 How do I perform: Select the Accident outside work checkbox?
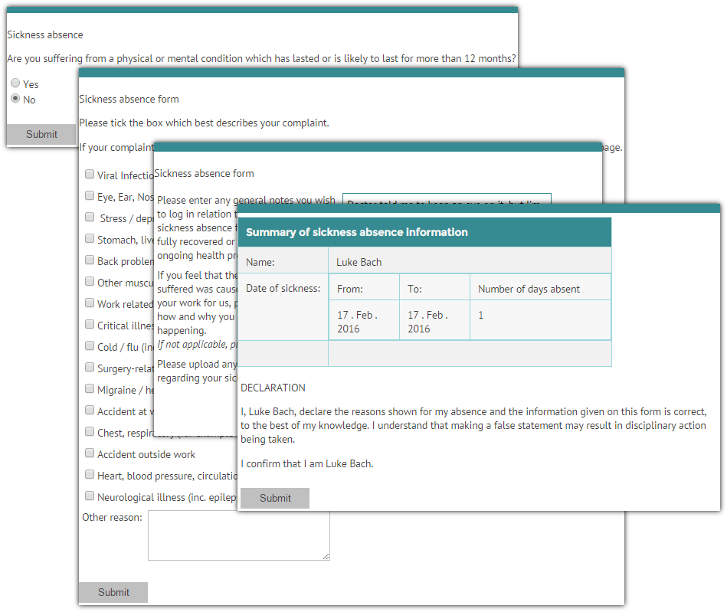click(x=90, y=453)
